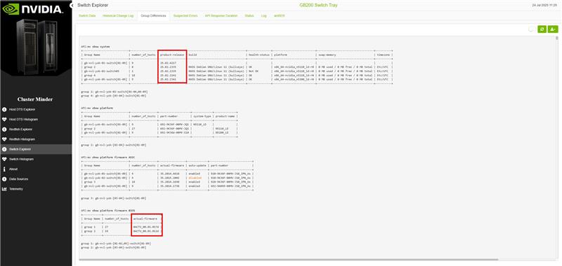Image resolution: width=562 pixels, height=266 pixels.
Task: Click the 'group 4' row in system table
Action: click(90, 75)
